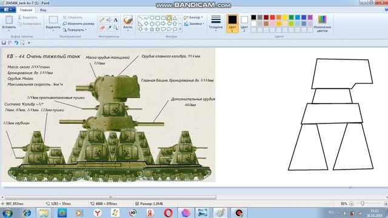Open the Заливка (Fill) dropdown
388x218 pixels.
(x=194, y=24)
